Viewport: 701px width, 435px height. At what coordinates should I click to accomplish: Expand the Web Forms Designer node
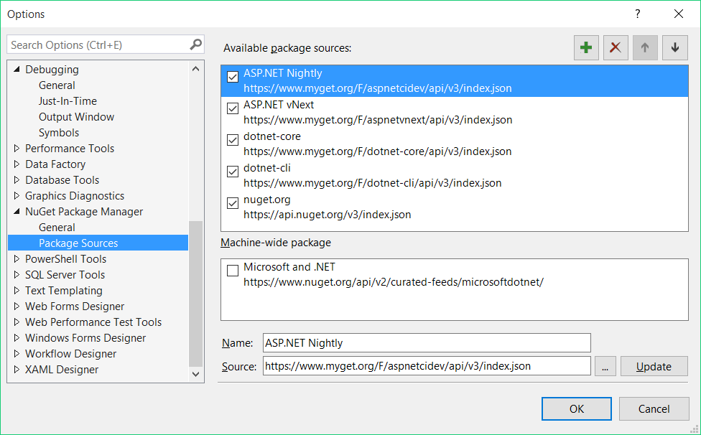[x=17, y=306]
